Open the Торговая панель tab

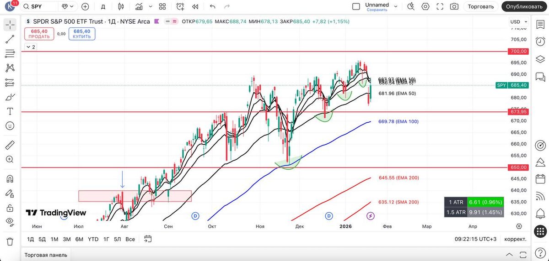click(46, 255)
